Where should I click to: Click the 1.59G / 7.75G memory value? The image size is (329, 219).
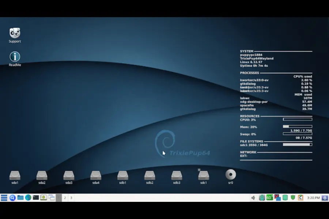[301, 131]
